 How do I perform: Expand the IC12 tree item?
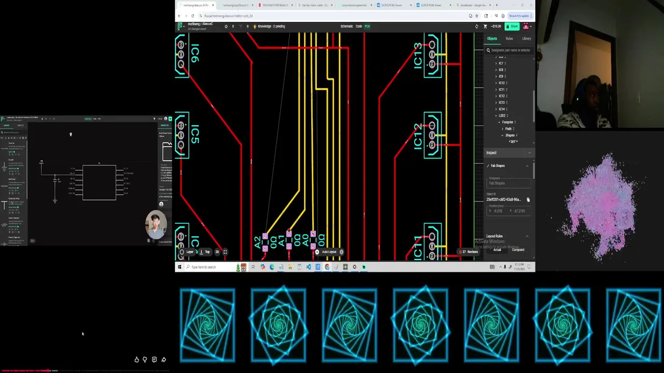click(496, 96)
